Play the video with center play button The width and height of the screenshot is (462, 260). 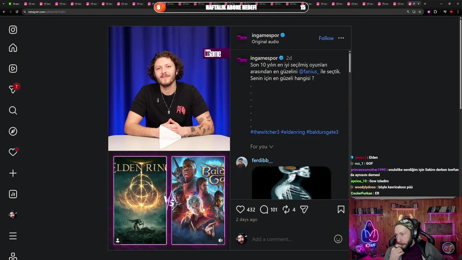pyautogui.click(x=169, y=137)
